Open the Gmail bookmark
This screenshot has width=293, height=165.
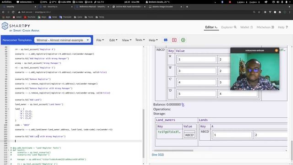(x=17, y=17)
